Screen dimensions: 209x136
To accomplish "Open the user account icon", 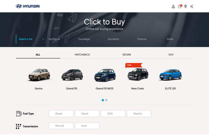I will click(x=173, y=6).
